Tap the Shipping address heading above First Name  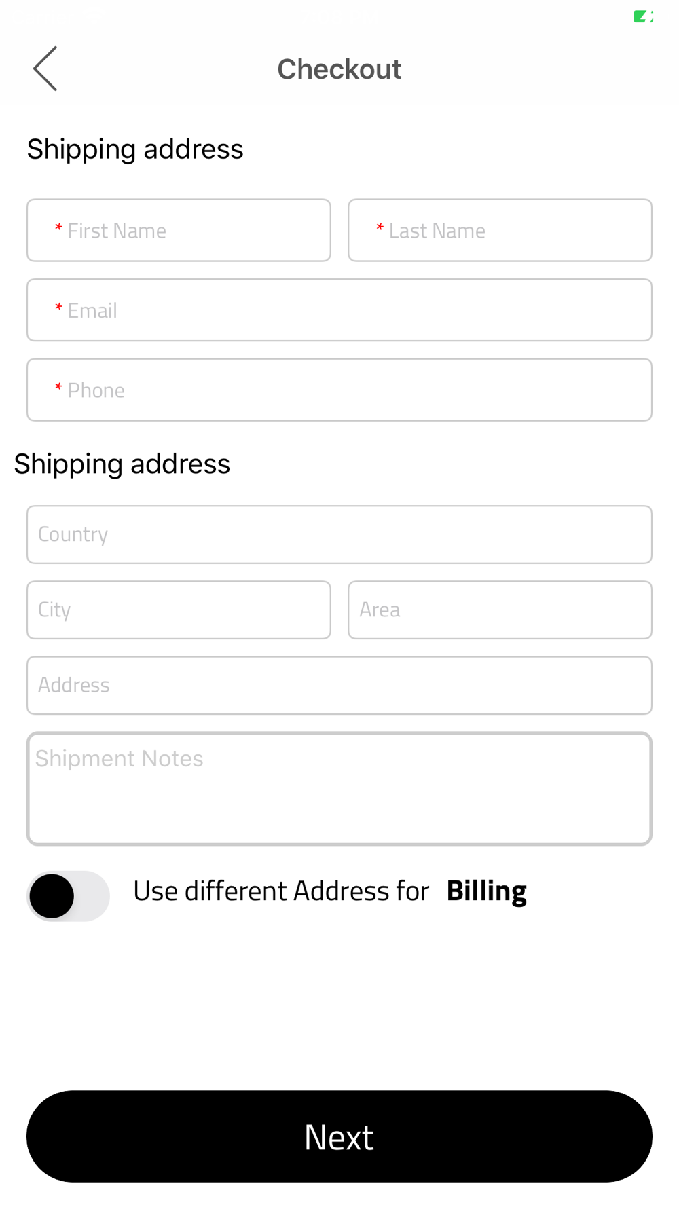click(135, 149)
